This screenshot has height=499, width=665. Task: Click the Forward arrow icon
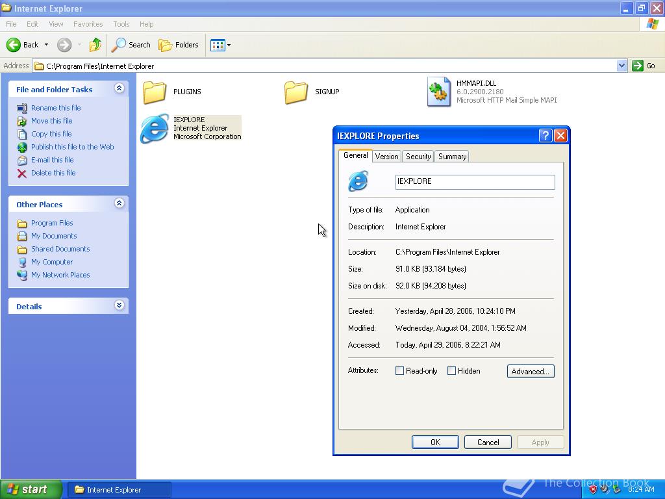pos(64,45)
